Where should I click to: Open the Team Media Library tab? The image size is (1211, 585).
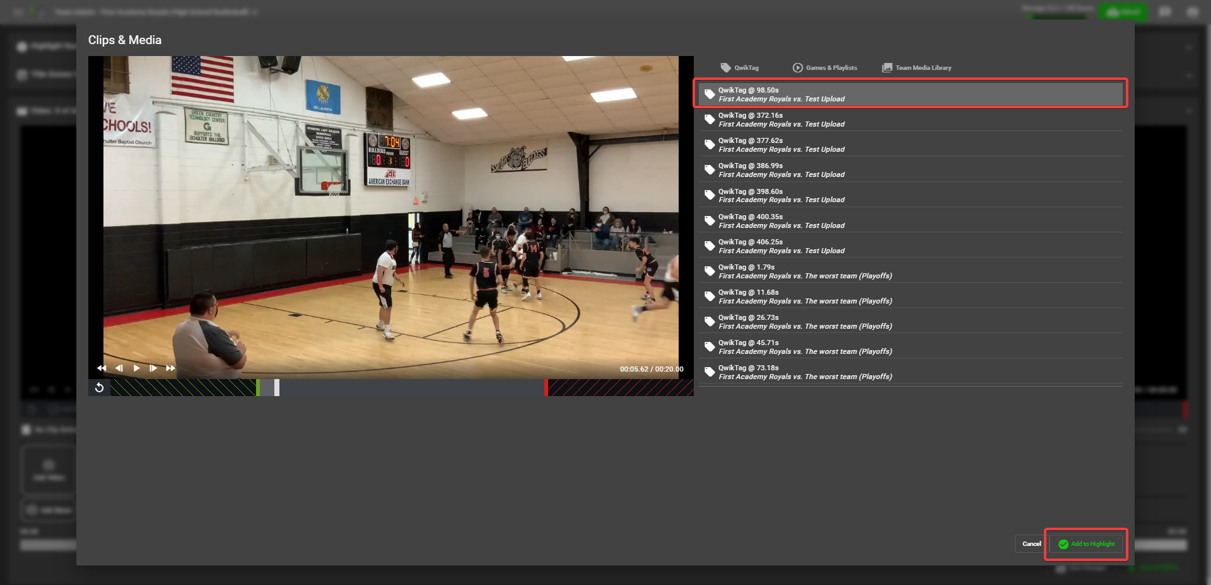(x=916, y=67)
